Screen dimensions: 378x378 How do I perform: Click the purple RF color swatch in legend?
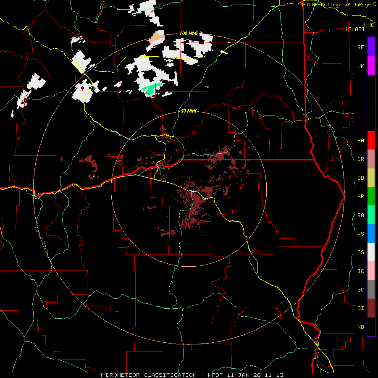point(371,47)
